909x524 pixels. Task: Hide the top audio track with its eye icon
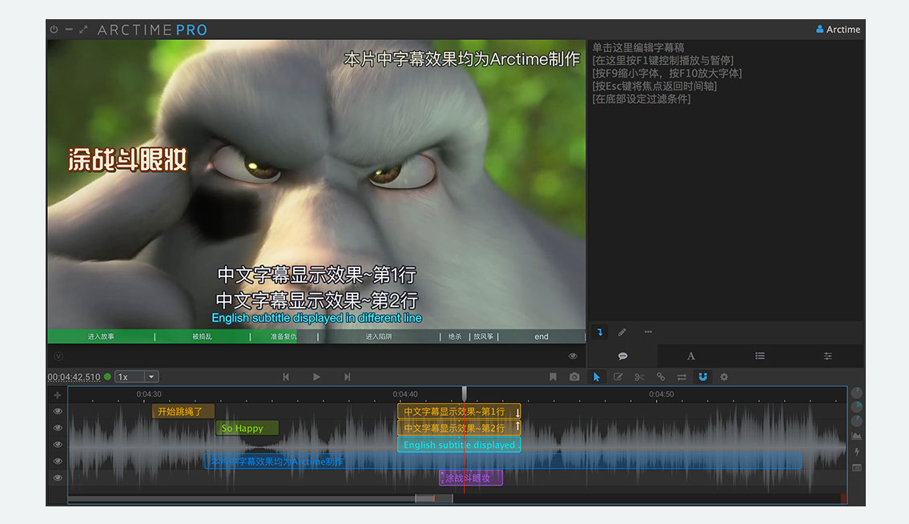click(x=57, y=411)
